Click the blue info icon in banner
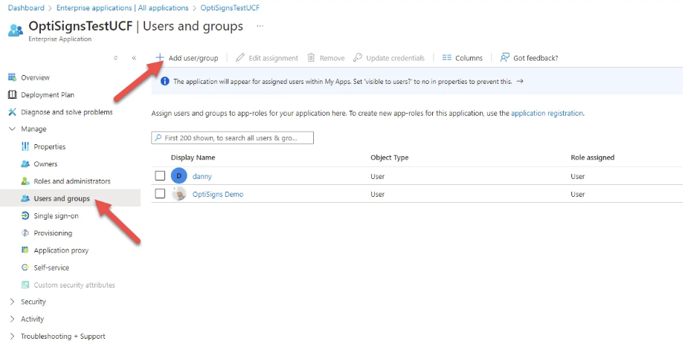 click(x=164, y=82)
